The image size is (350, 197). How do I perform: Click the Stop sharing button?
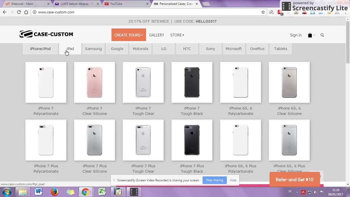click(214, 180)
